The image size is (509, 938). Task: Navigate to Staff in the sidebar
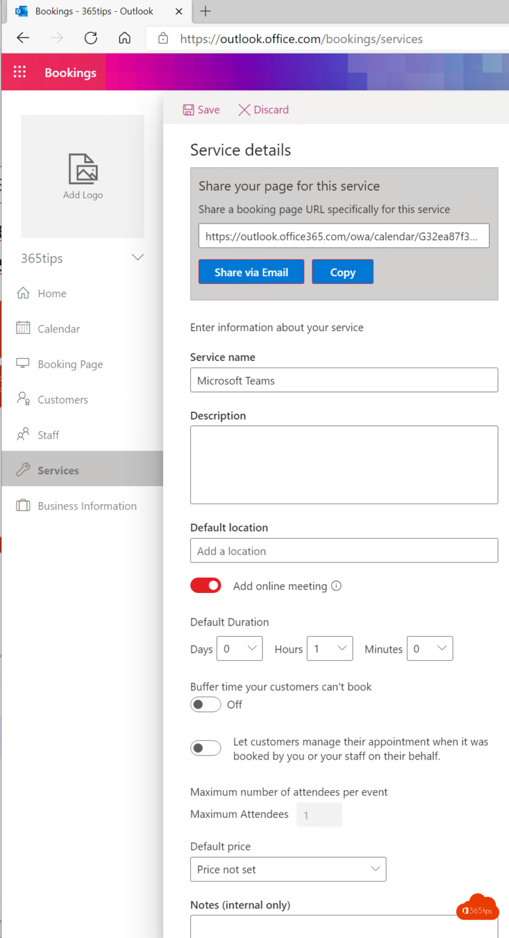tap(48, 435)
